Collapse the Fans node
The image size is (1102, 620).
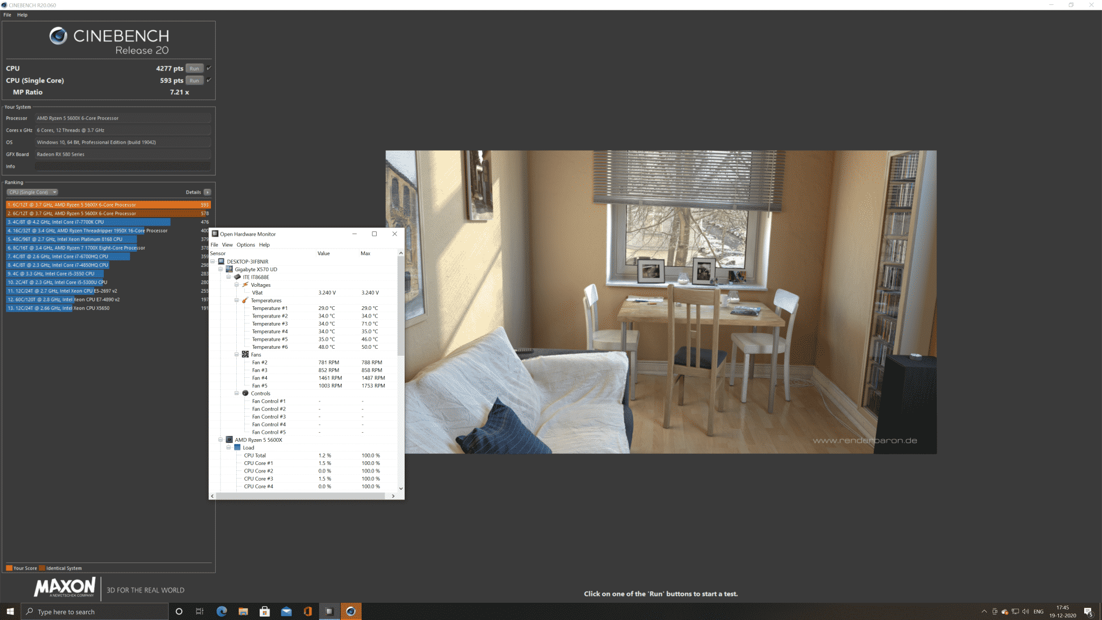pos(237,355)
